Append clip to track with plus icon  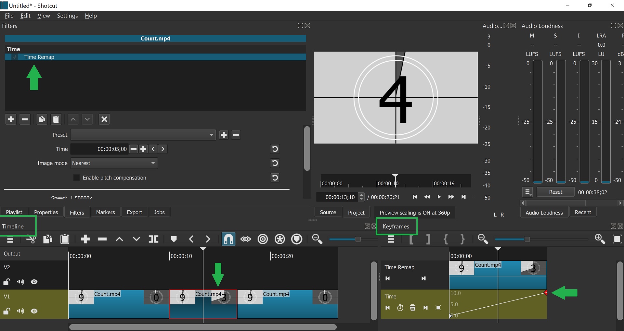[x=85, y=239]
